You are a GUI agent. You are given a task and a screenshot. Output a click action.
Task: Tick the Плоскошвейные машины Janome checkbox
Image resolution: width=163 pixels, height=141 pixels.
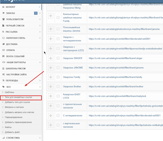[x=58, y=29]
